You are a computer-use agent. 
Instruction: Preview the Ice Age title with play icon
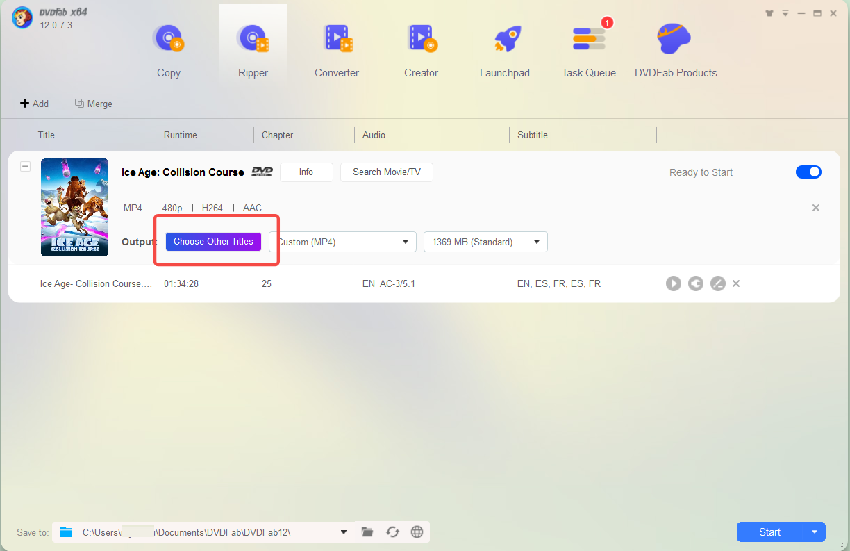point(674,283)
